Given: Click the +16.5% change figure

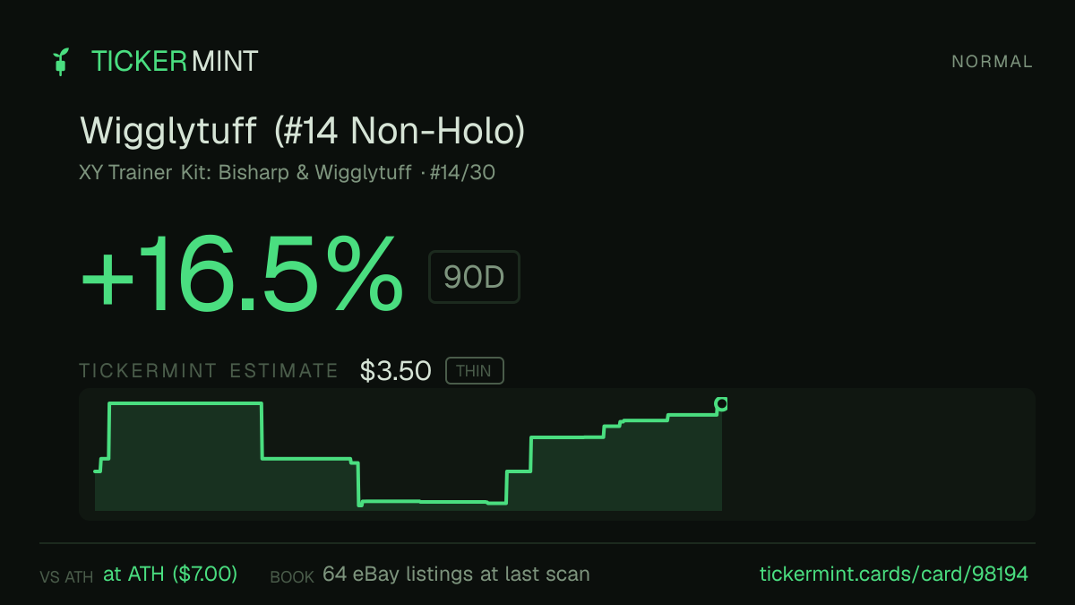Looking at the screenshot, I should tap(241, 276).
